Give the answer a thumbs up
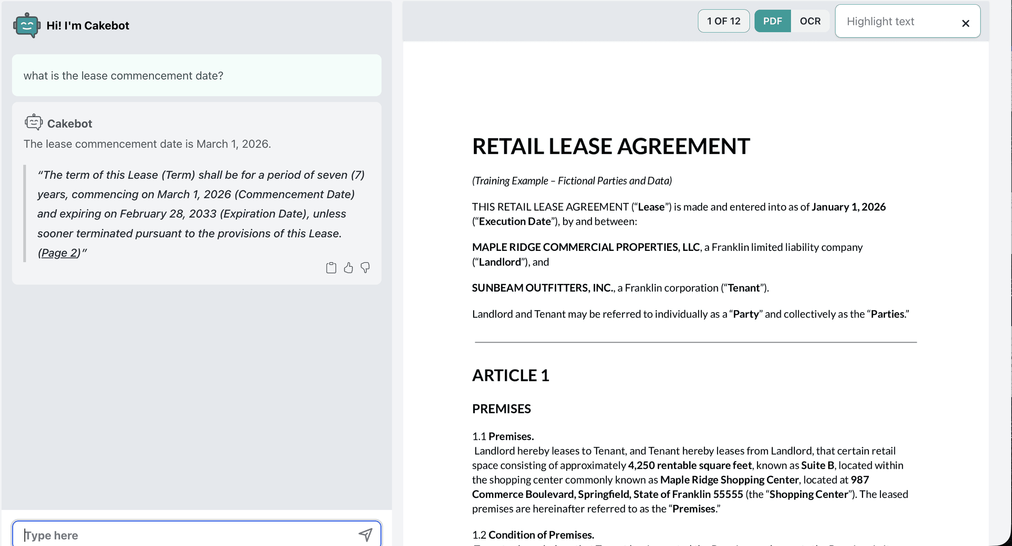 tap(348, 268)
